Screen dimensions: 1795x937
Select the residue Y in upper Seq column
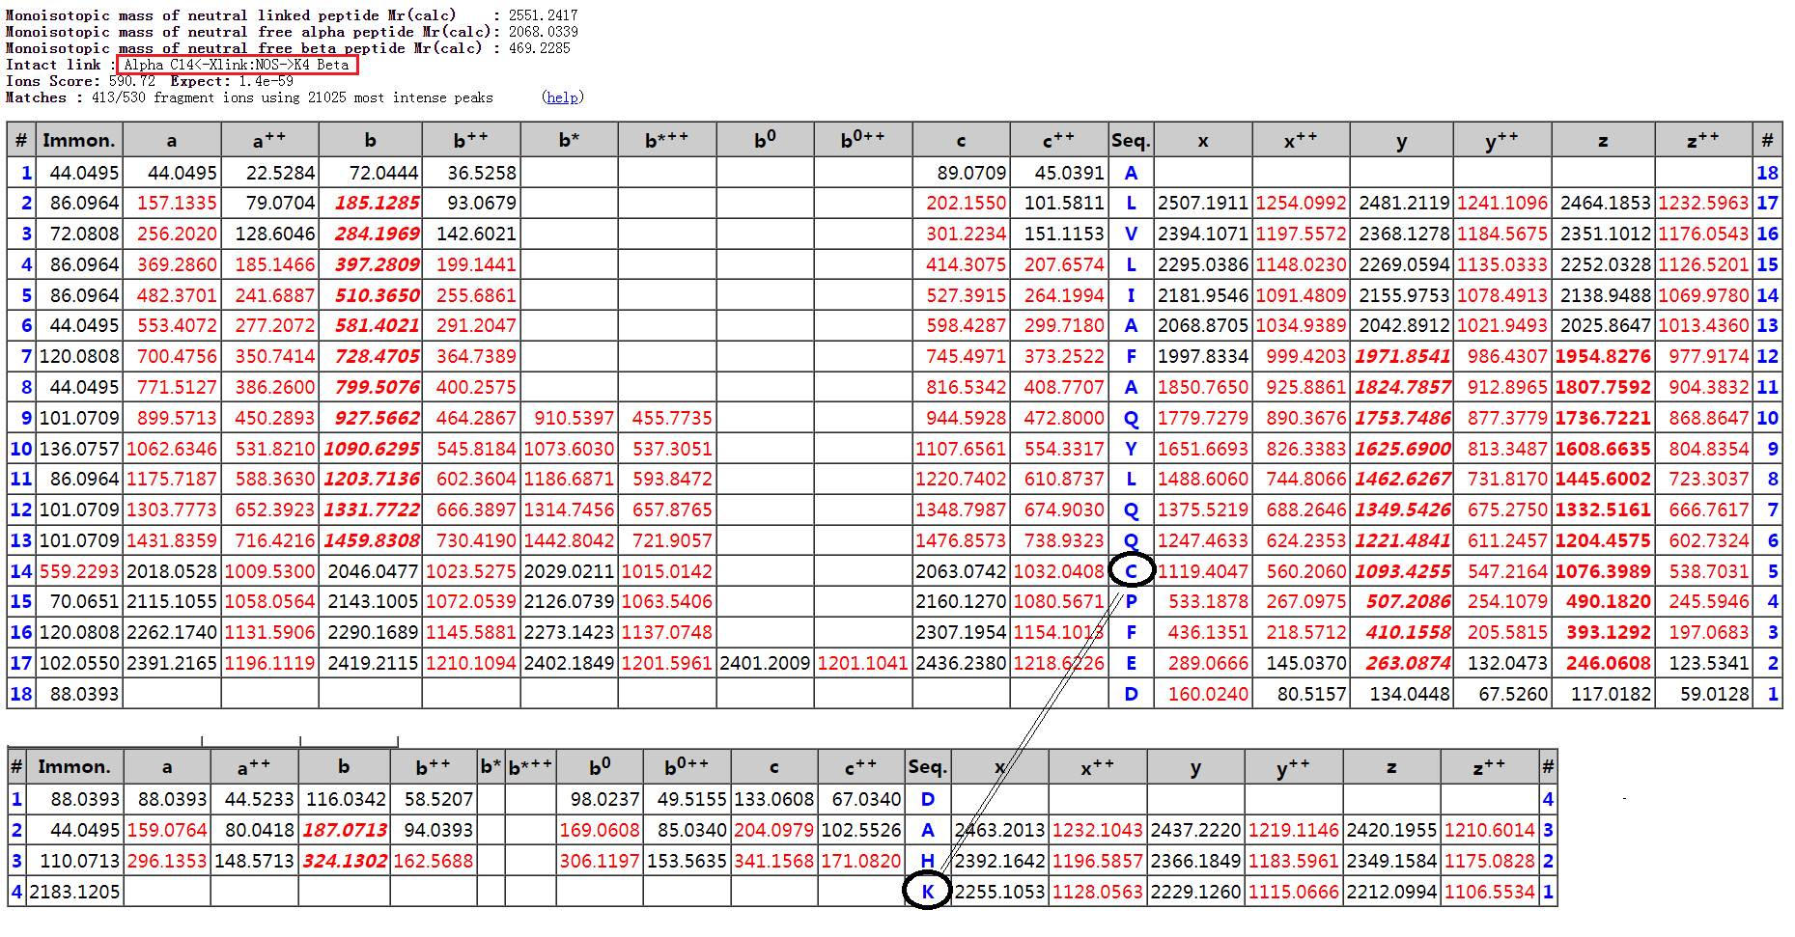1131,449
